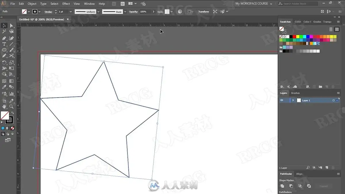
Task: Open the Fill color dropdown arrow
Action: [29, 12]
